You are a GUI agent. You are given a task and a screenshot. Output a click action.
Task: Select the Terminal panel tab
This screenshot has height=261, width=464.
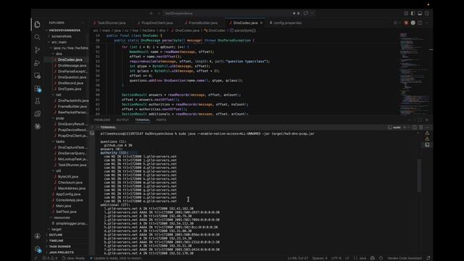point(142,120)
